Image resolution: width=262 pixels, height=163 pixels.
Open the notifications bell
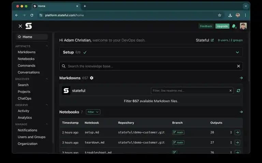coord(234,26)
